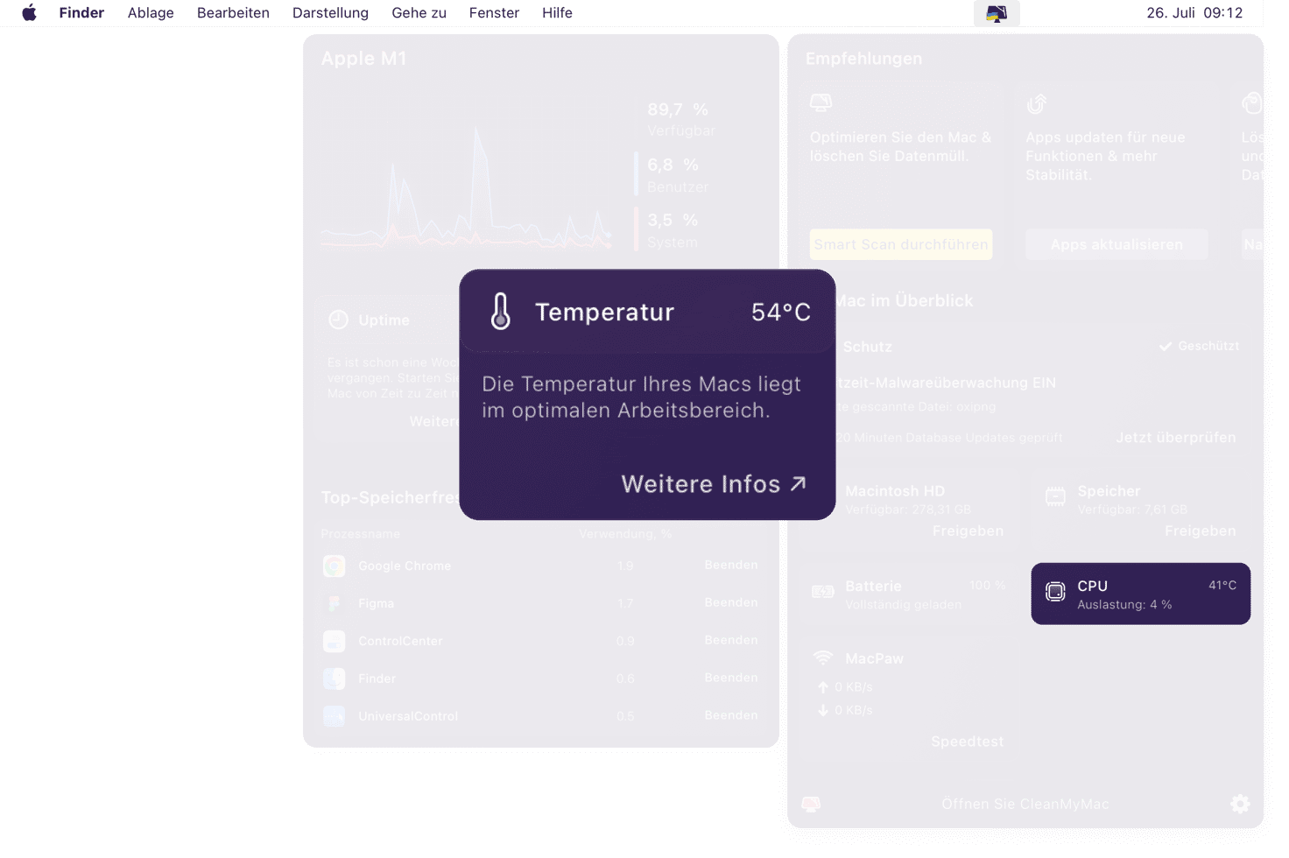The image size is (1289, 858).
Task: Click the Apps aktualisieren button
Action: (1116, 244)
